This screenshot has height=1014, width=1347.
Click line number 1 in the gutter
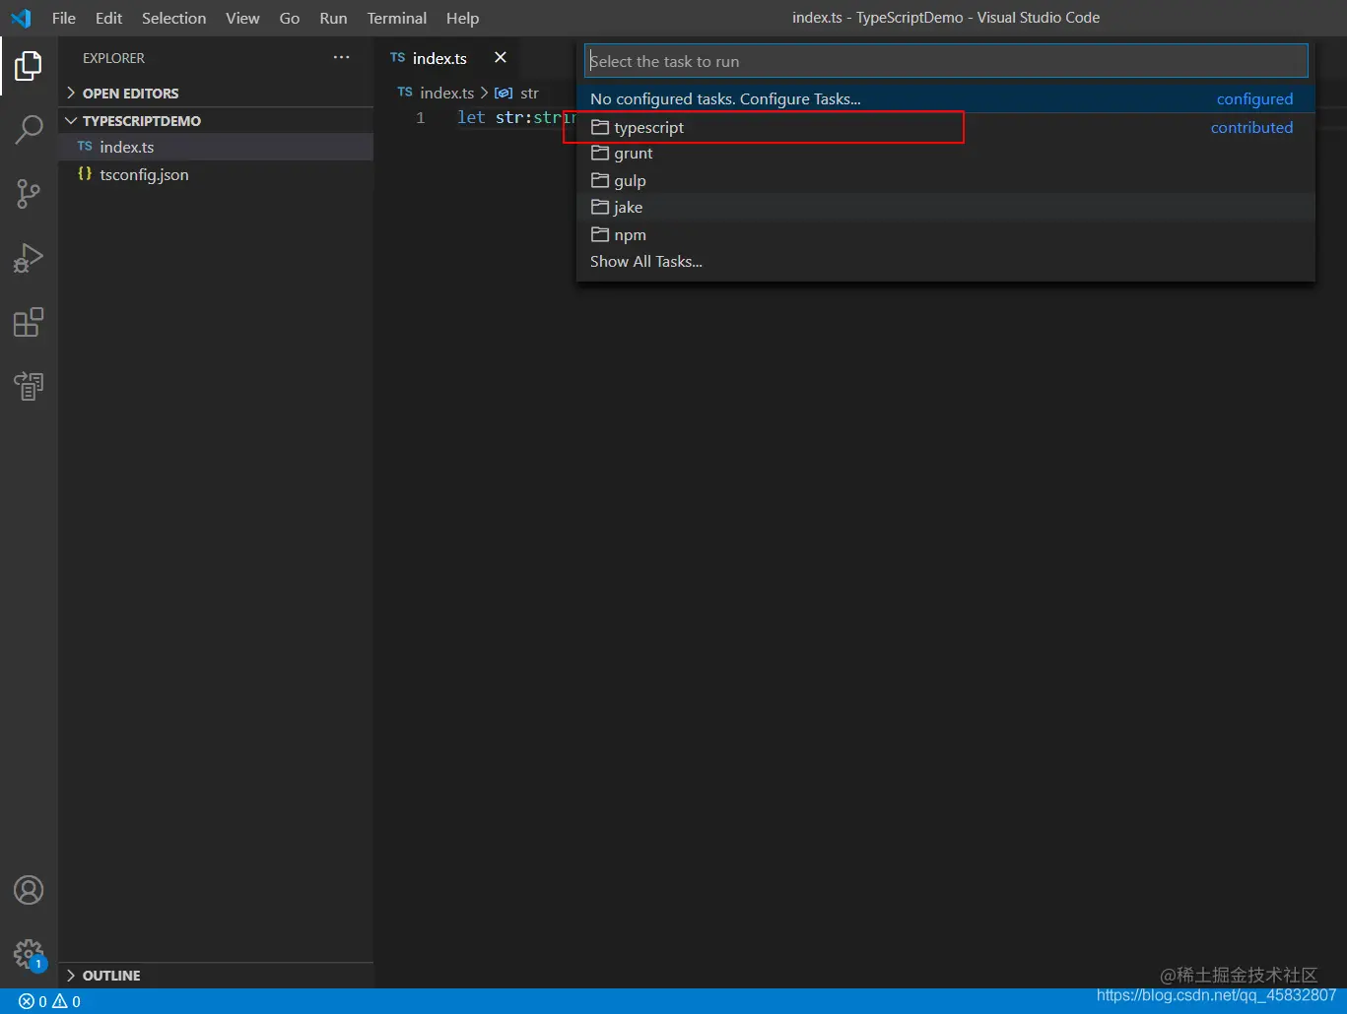(x=420, y=117)
